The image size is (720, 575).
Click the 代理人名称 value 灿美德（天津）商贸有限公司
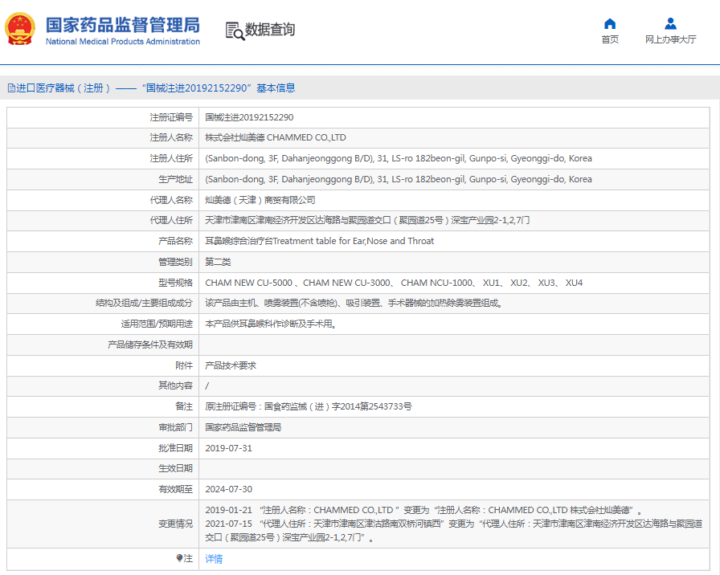260,200
